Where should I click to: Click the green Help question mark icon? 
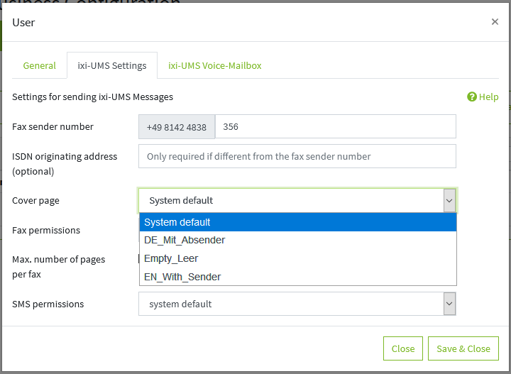click(x=472, y=97)
